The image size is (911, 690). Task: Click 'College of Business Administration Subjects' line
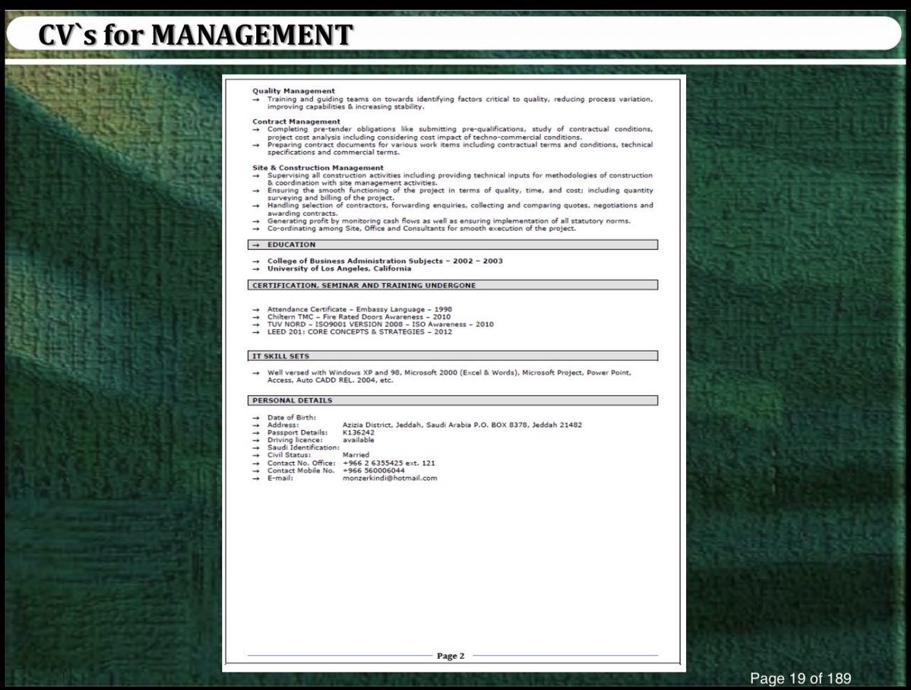[x=384, y=261]
